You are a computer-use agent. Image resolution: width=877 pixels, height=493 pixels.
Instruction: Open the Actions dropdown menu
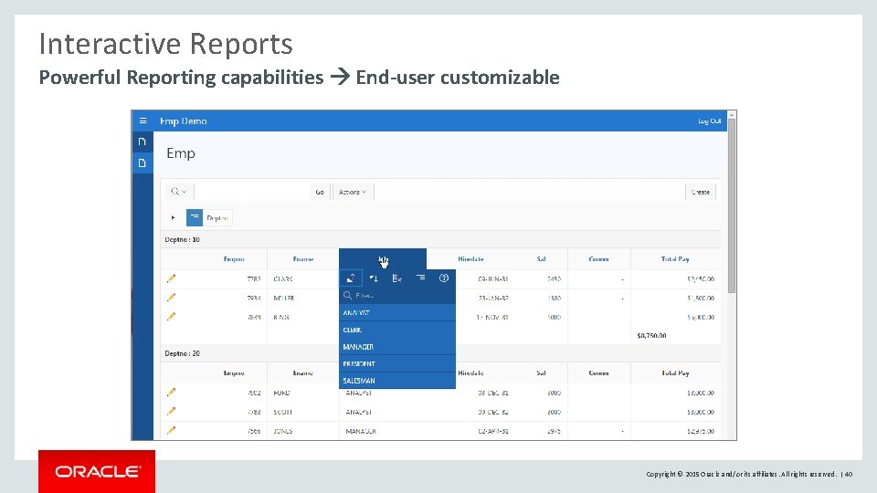coord(352,192)
